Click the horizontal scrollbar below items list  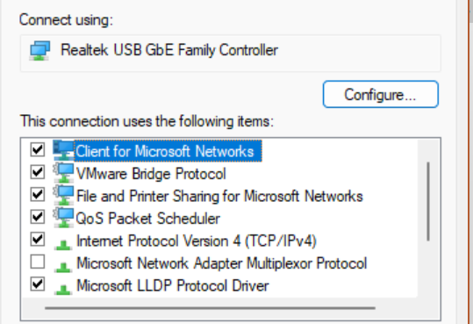[210, 308]
